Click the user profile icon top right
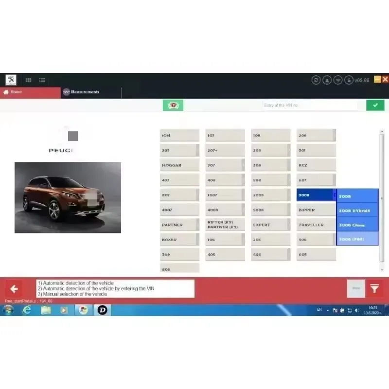This screenshot has height=389, width=389. point(327,79)
